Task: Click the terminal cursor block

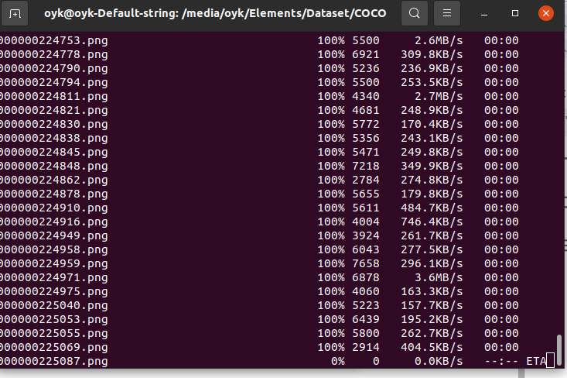Action: click(550, 361)
